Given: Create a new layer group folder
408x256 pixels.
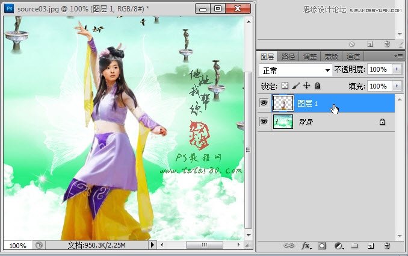Looking at the screenshot, I should (354, 246).
